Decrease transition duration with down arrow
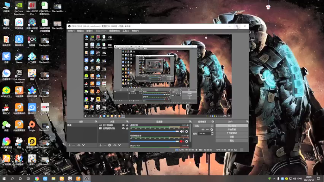The height and width of the screenshot is (182, 324). pyautogui.click(x=212, y=135)
